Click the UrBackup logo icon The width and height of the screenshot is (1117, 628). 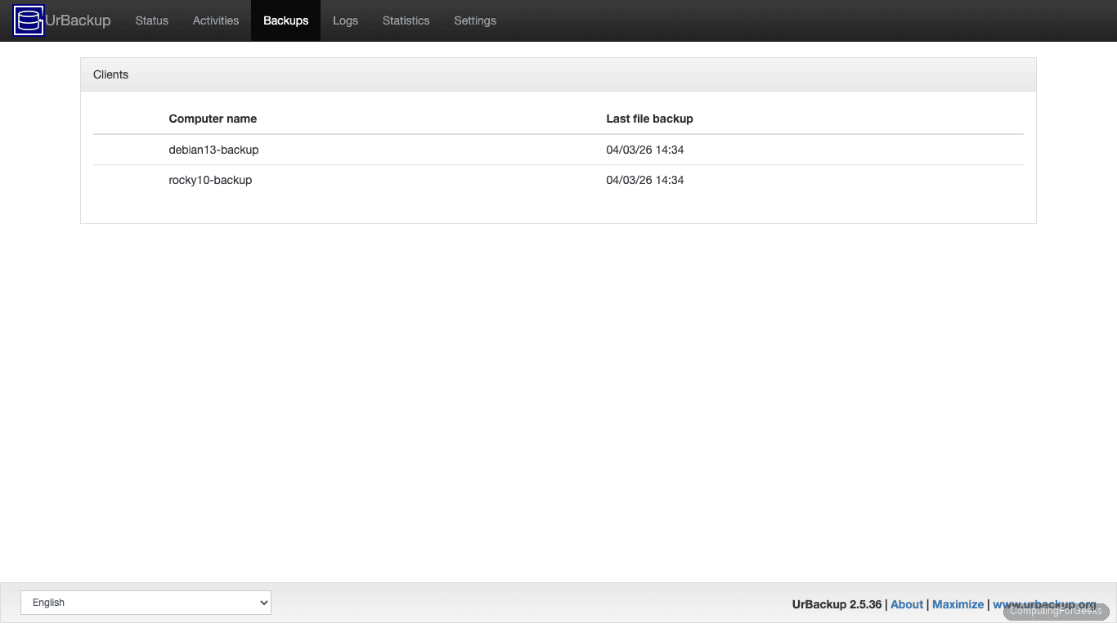pyautogui.click(x=28, y=20)
